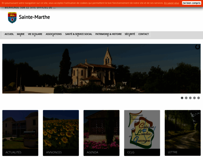The width and height of the screenshot is (203, 160).
Task: Switch to the second slideshow dot
Action: pyautogui.click(x=186, y=98)
